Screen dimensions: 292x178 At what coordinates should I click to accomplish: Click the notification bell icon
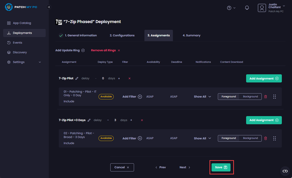tap(247, 7)
